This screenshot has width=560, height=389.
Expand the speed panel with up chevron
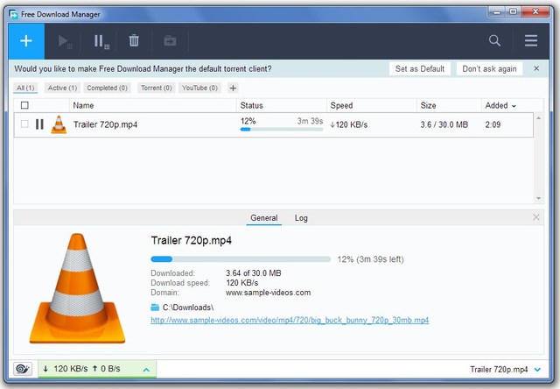click(146, 370)
